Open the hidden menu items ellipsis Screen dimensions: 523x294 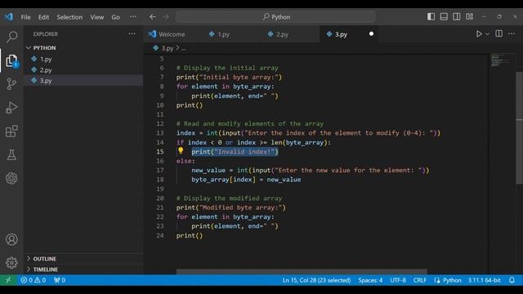pyautogui.click(x=132, y=16)
